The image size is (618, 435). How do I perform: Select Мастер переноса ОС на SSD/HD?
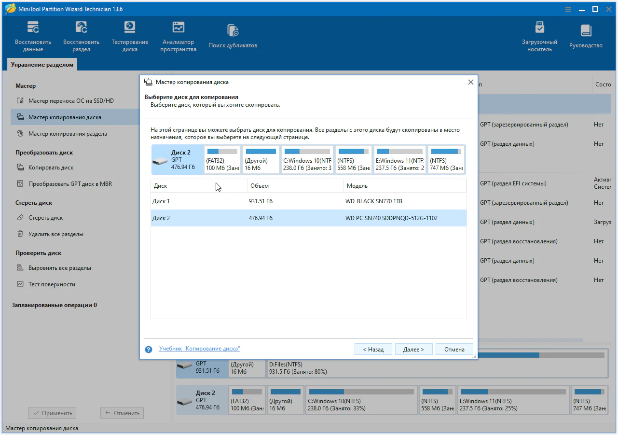71,101
